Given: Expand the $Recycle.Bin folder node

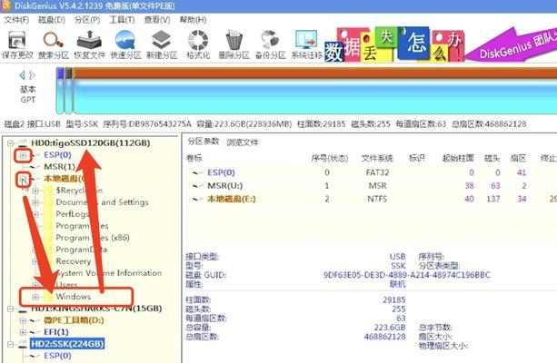Looking at the screenshot, I should pyautogui.click(x=35, y=191).
